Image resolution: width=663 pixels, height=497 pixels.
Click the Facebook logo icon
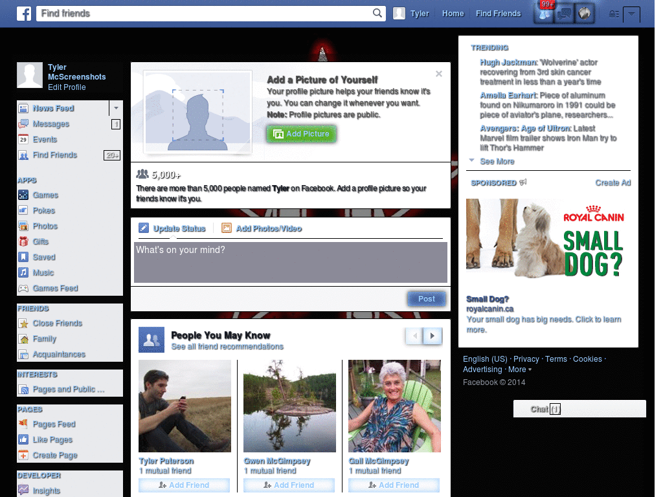click(24, 14)
